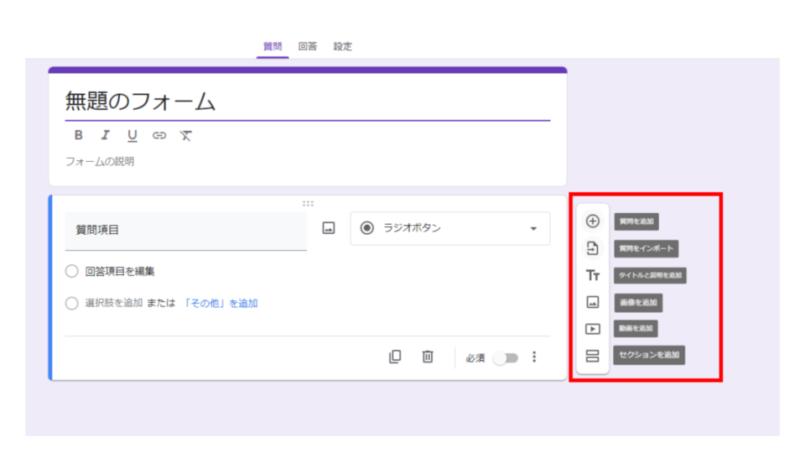Viewport: 805px width, 453px height.
Task: Click the 質問項目 question title field
Action: 186,231
